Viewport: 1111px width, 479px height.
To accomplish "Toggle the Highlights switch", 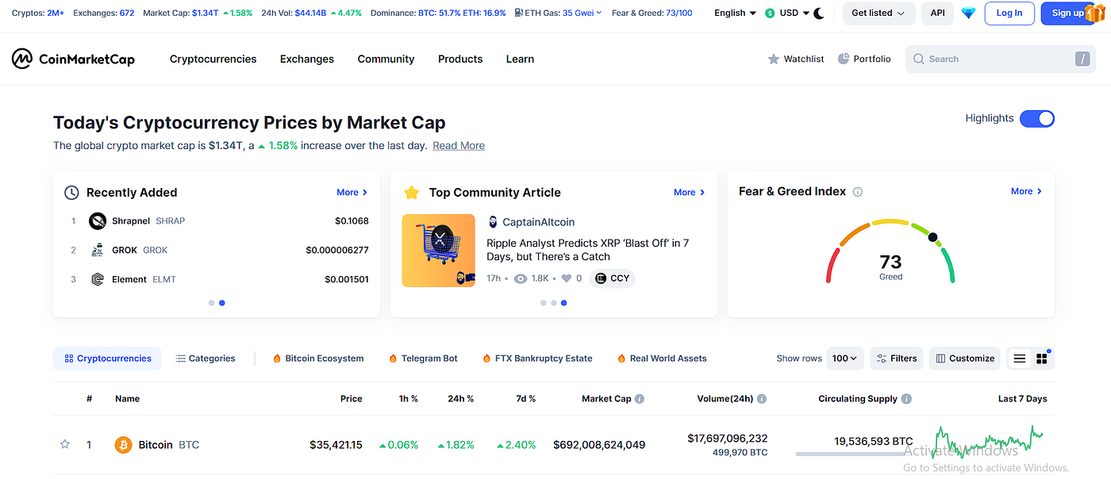I will coord(1037,118).
